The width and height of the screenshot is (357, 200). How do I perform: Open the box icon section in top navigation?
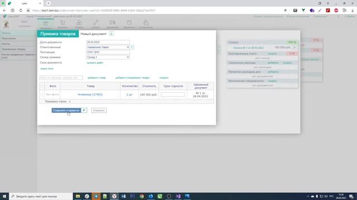(x=46, y=24)
